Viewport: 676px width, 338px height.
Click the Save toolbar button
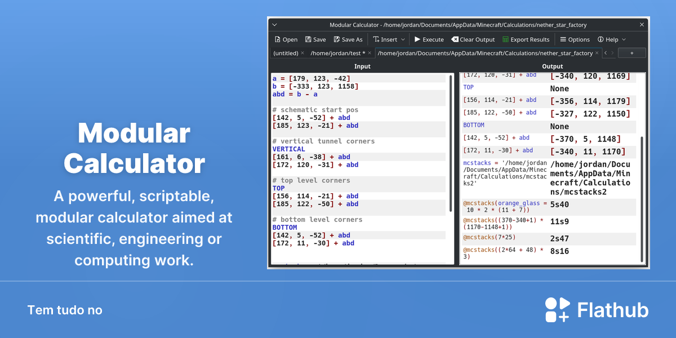[x=315, y=39]
